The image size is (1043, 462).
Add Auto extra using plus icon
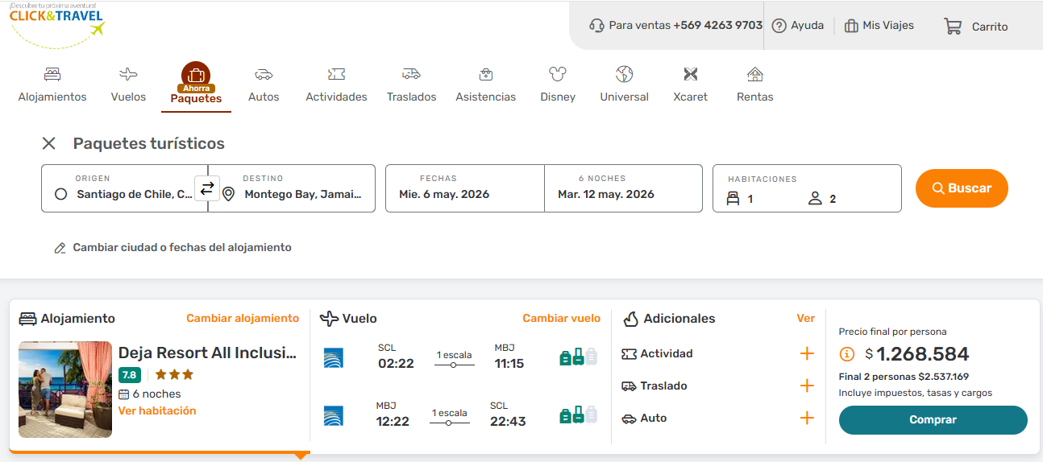pos(807,419)
